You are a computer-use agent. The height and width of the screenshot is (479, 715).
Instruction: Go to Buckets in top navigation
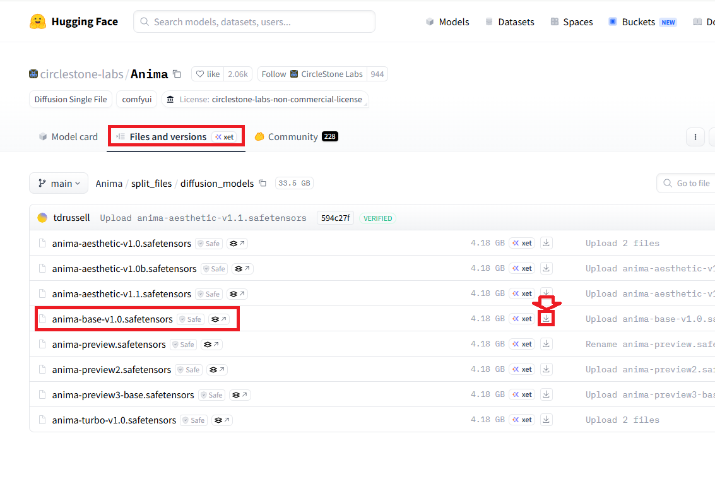tap(642, 22)
